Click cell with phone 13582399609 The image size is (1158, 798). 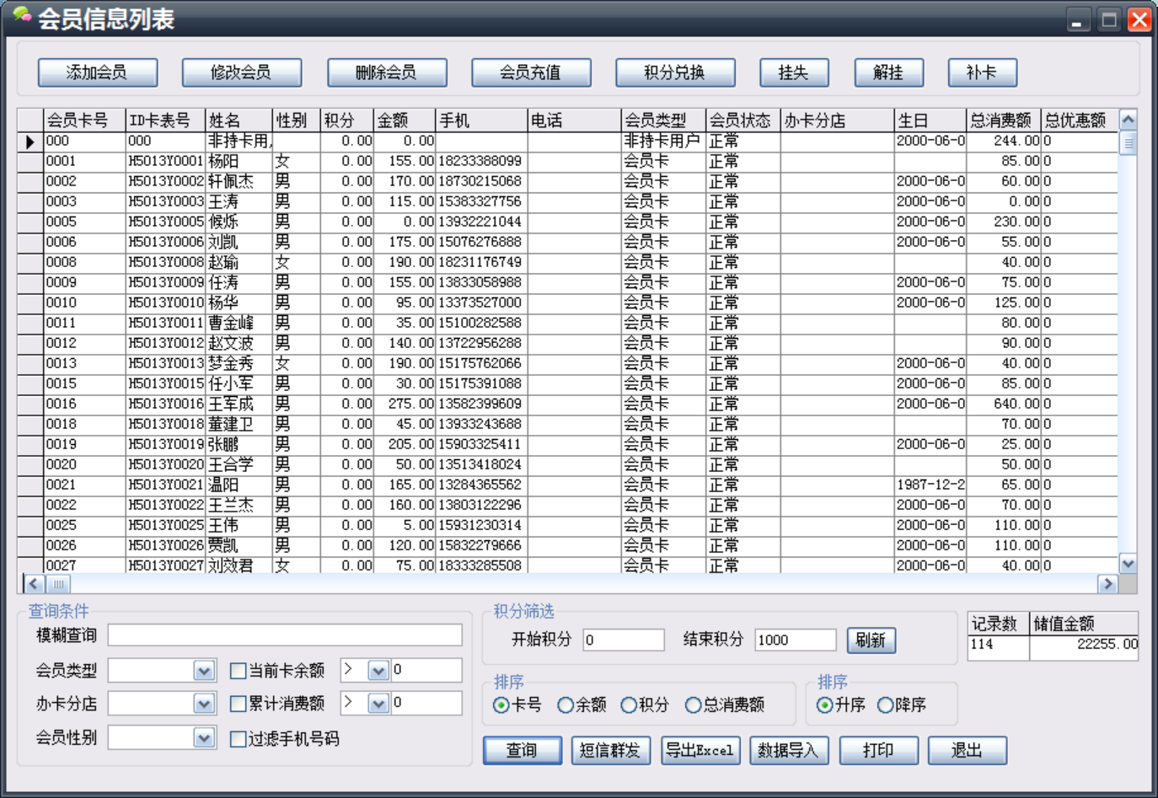(482, 404)
